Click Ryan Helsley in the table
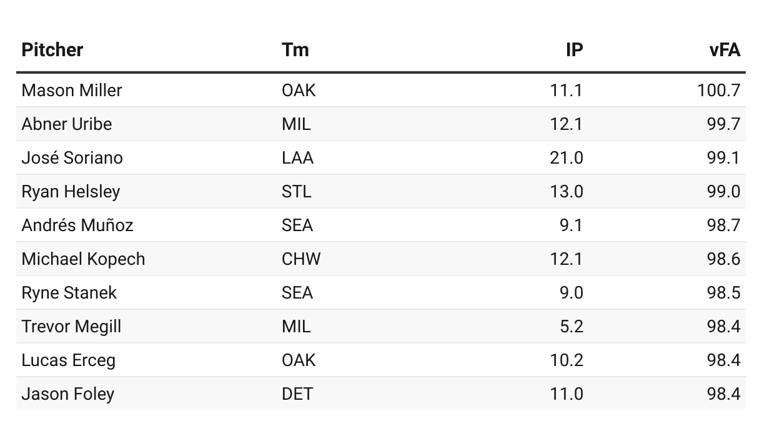762x426 pixels. 70,192
